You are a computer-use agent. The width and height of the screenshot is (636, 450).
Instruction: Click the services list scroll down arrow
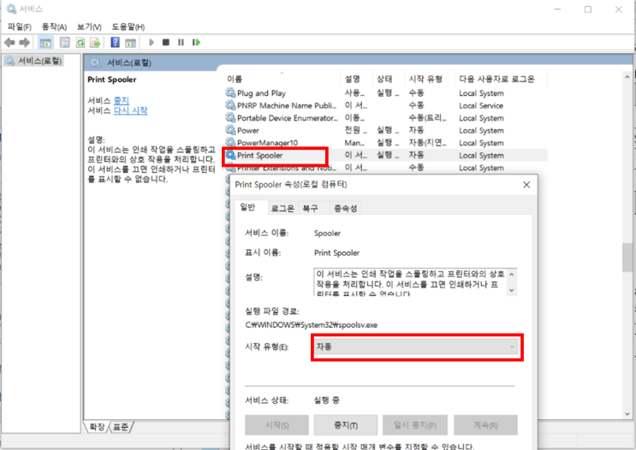pyautogui.click(x=627, y=413)
